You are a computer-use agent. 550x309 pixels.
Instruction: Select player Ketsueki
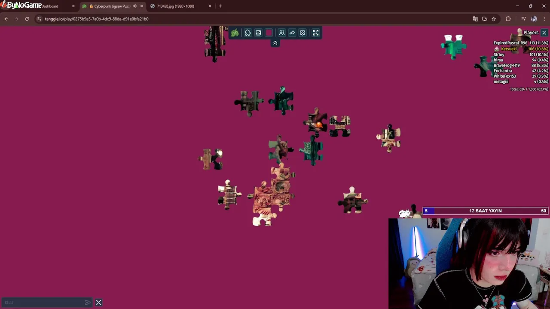pos(521,49)
